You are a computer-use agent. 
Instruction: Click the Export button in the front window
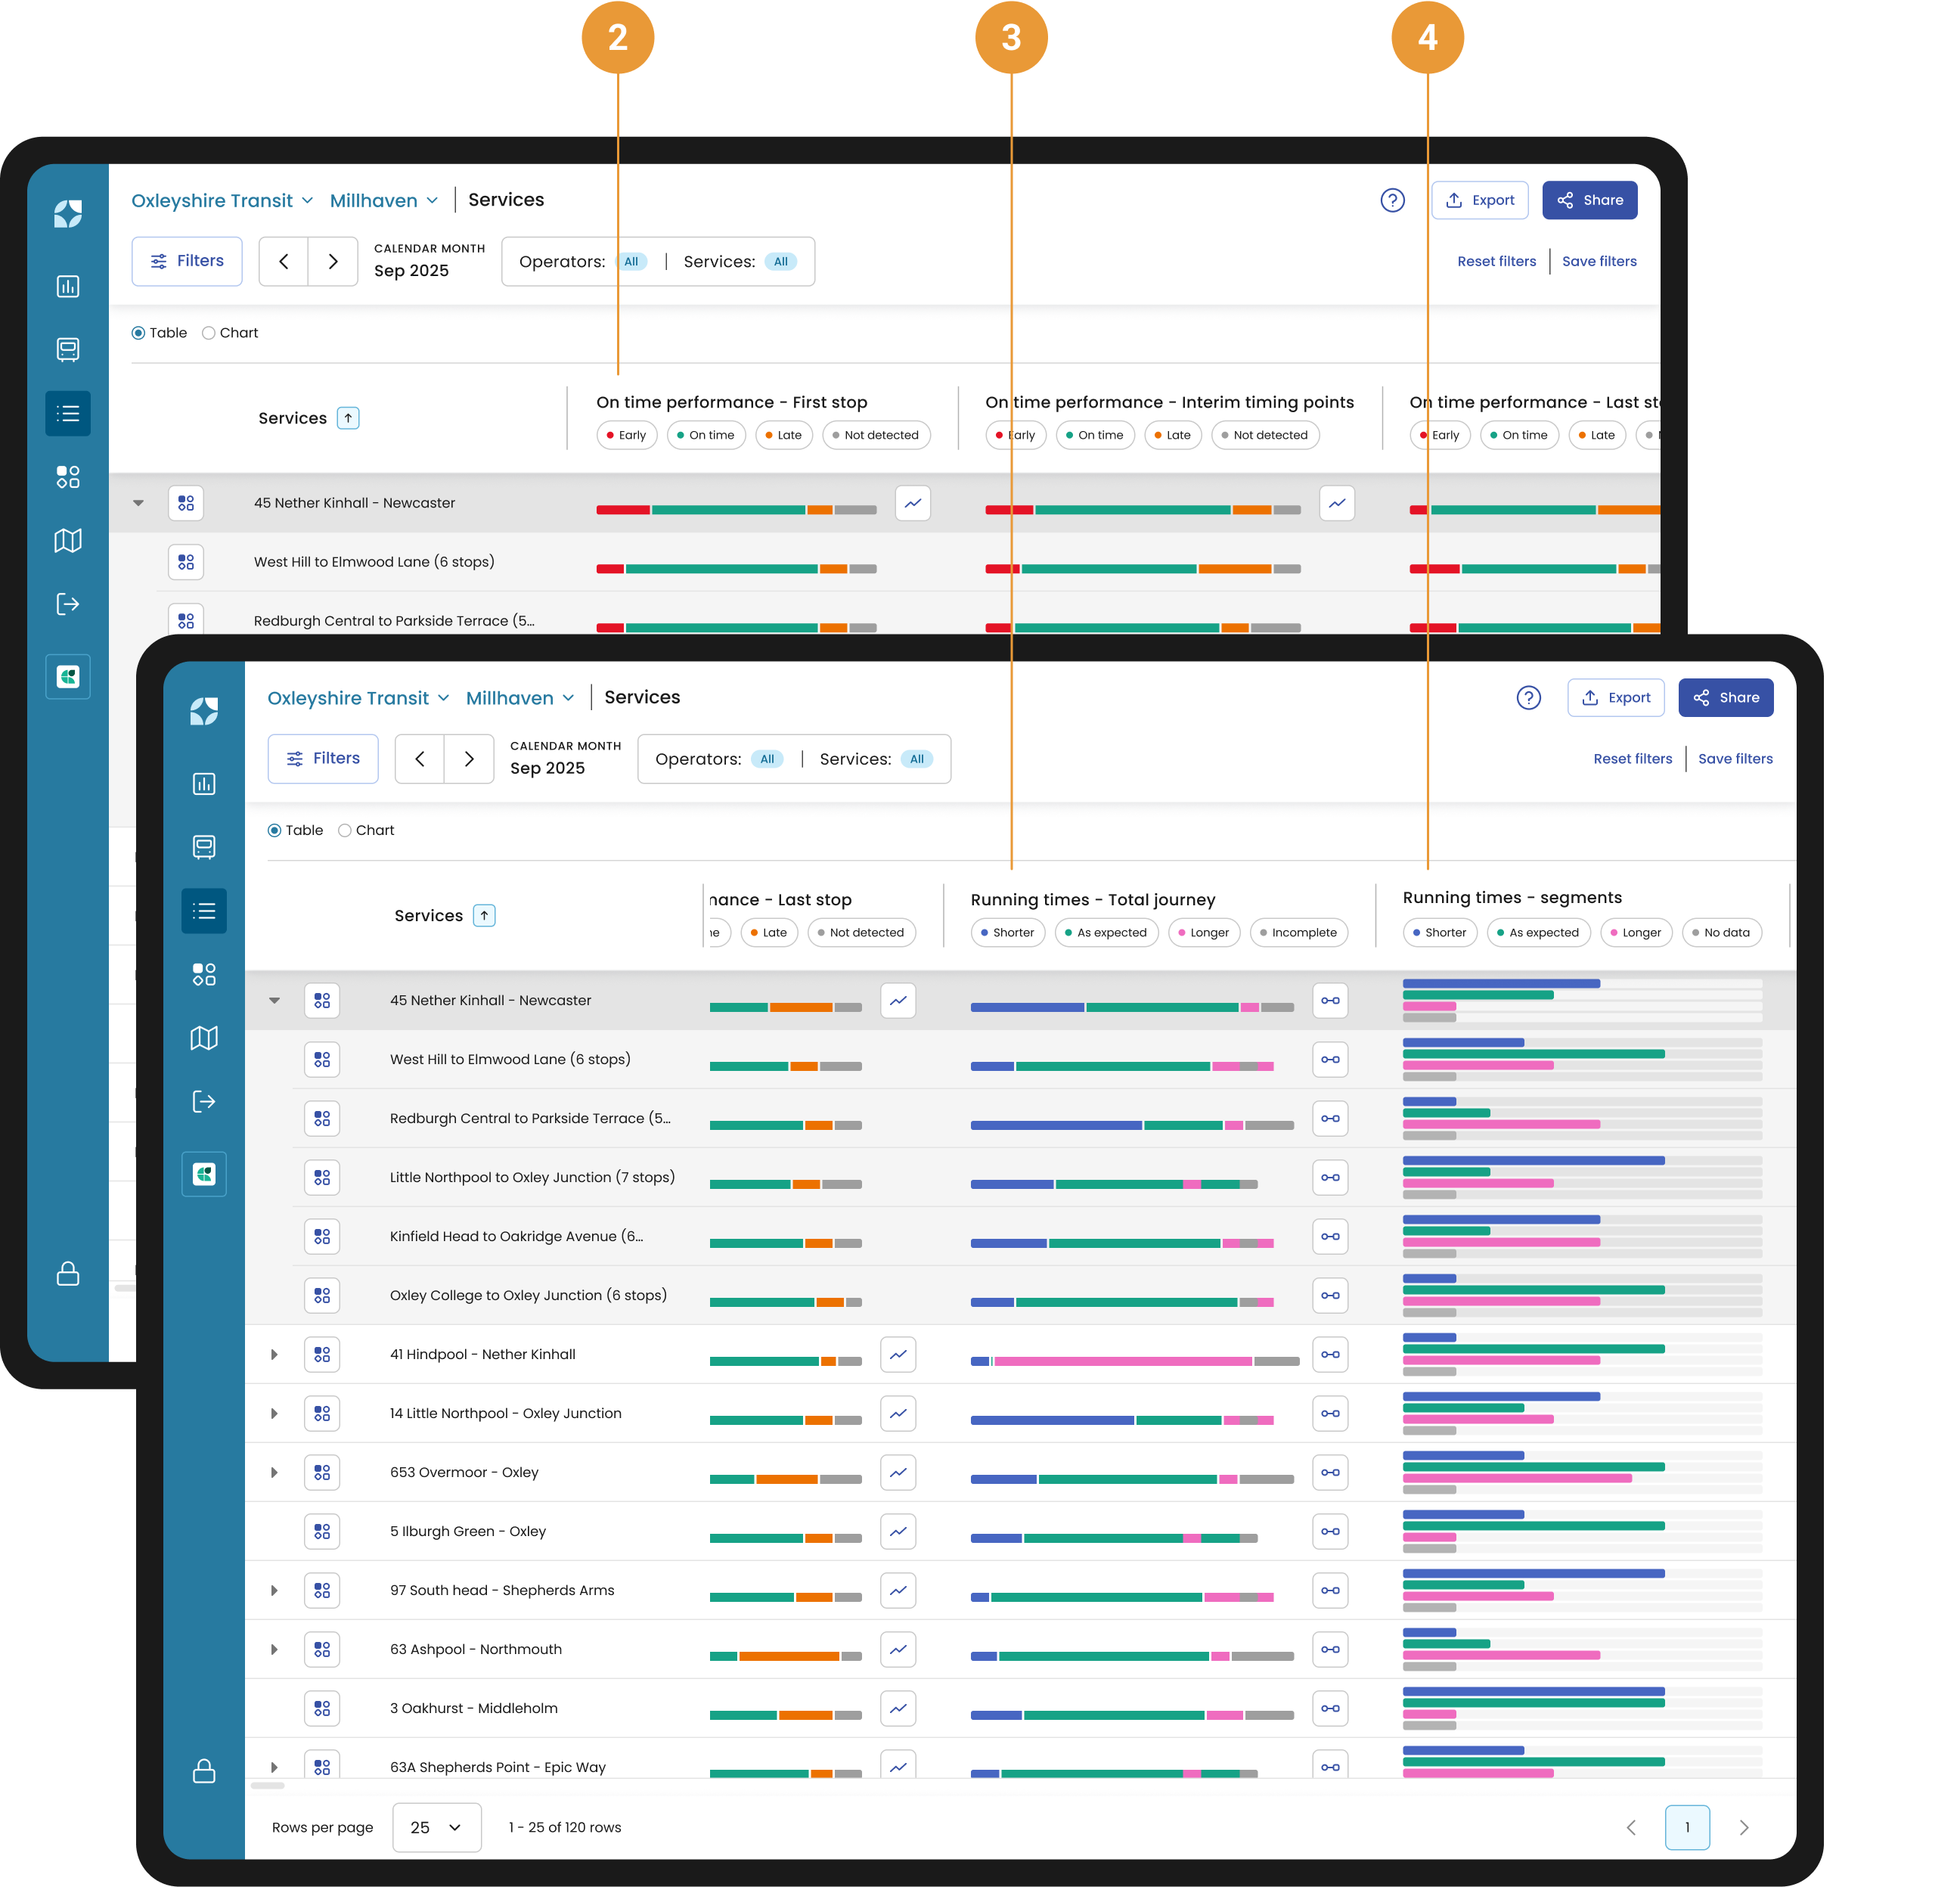(1615, 698)
